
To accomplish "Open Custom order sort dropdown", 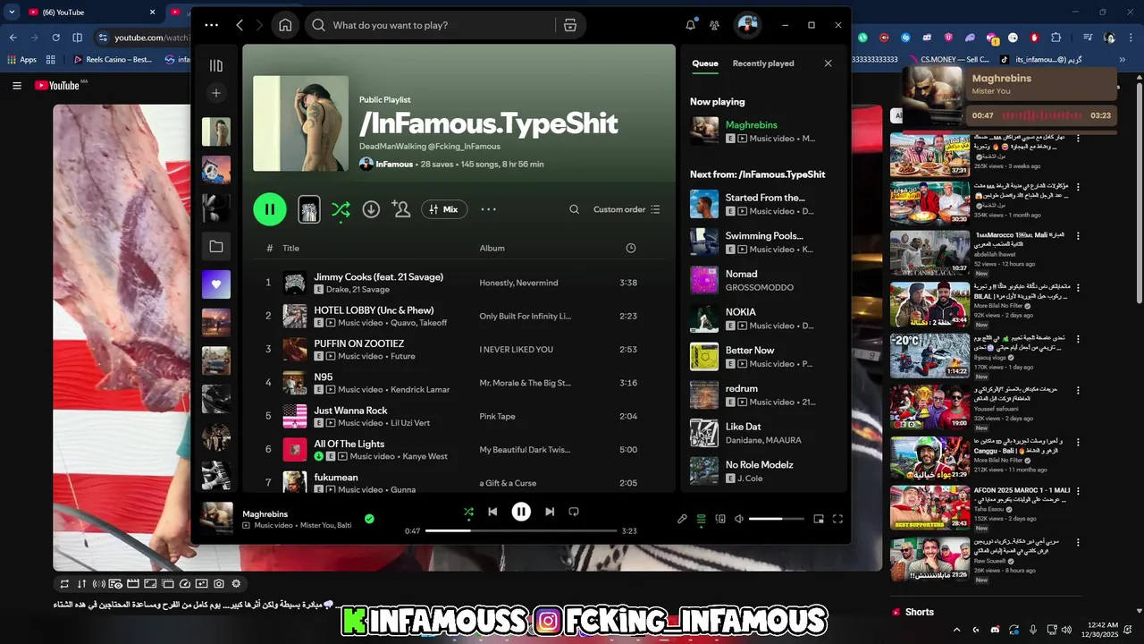I will point(627,209).
